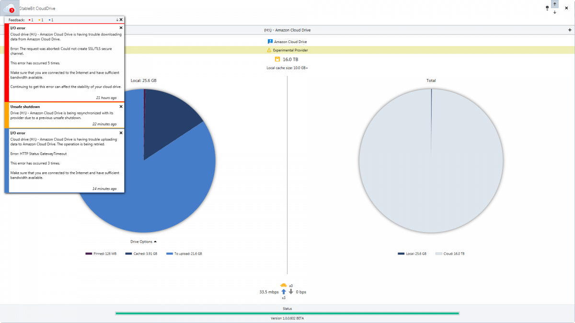The image size is (575, 323).
Task: Click the Status label above progress bar
Action: [287, 309]
